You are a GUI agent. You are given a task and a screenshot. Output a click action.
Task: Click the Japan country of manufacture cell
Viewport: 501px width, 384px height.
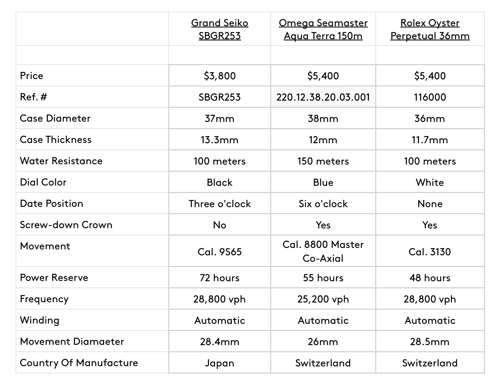pos(220,363)
